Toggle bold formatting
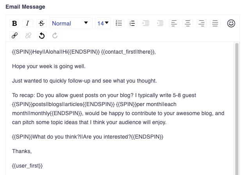The image size is (247, 175). [x=15, y=23]
